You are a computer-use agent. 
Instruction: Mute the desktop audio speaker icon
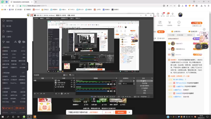pos(111,91)
